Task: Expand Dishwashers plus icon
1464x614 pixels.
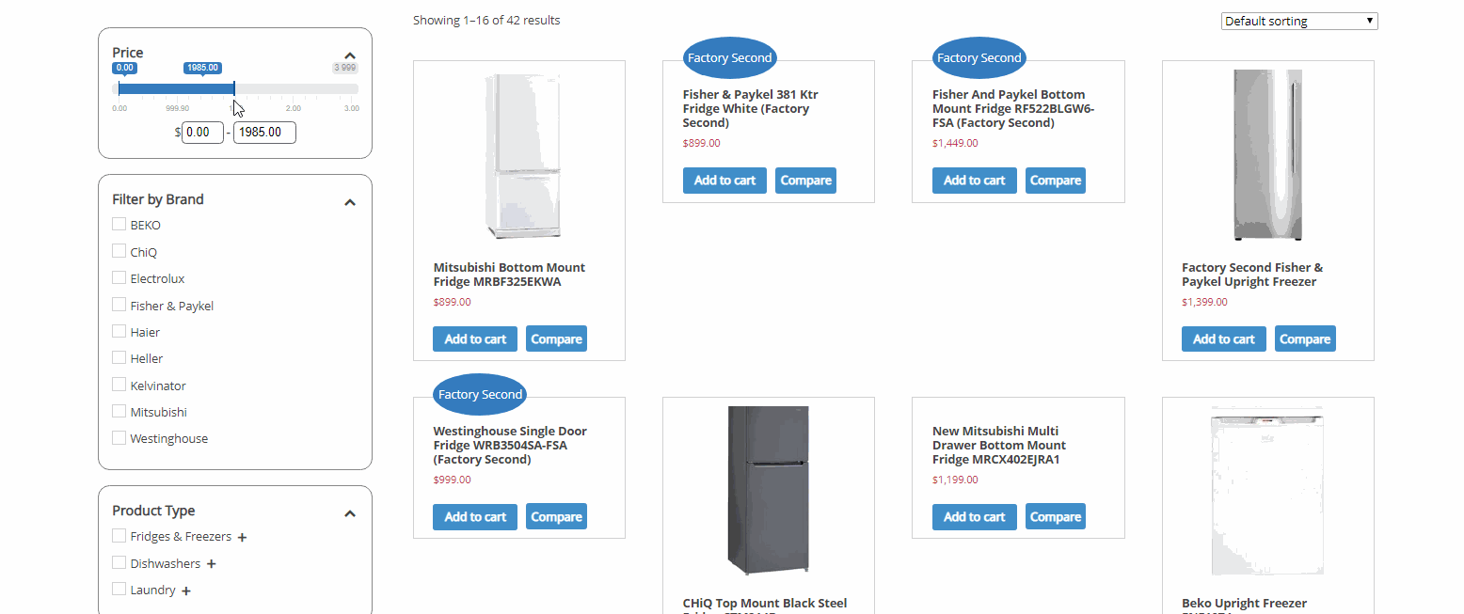Action: click(211, 564)
